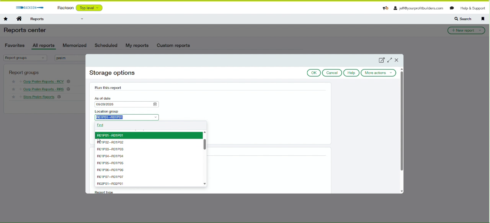Open the jeff@yourprofitbuilders.com user menu
The height and width of the screenshot is (223, 490).
point(418,8)
